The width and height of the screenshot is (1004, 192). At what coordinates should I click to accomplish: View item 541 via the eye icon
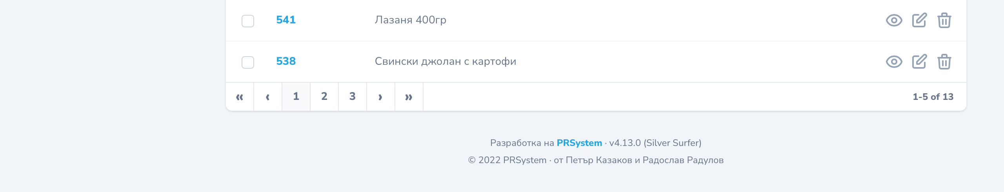[x=894, y=20]
